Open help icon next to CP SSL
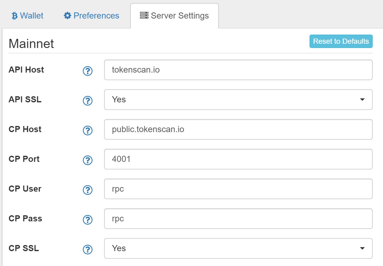 [88, 250]
